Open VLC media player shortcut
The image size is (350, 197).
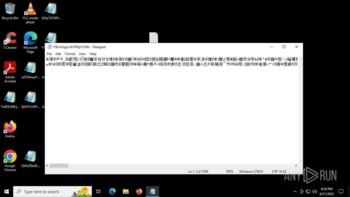(x=30, y=13)
